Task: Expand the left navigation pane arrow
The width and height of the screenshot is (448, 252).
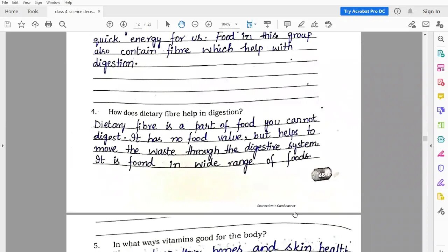Action: [2, 146]
